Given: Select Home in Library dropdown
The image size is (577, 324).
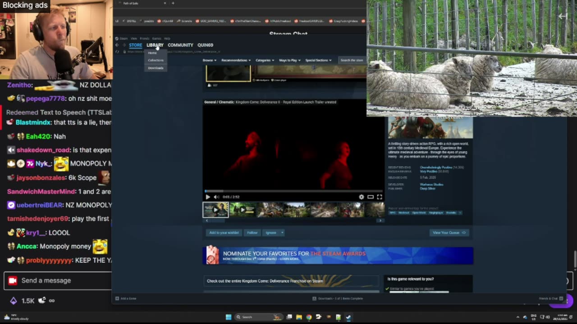Looking at the screenshot, I should coord(152,53).
